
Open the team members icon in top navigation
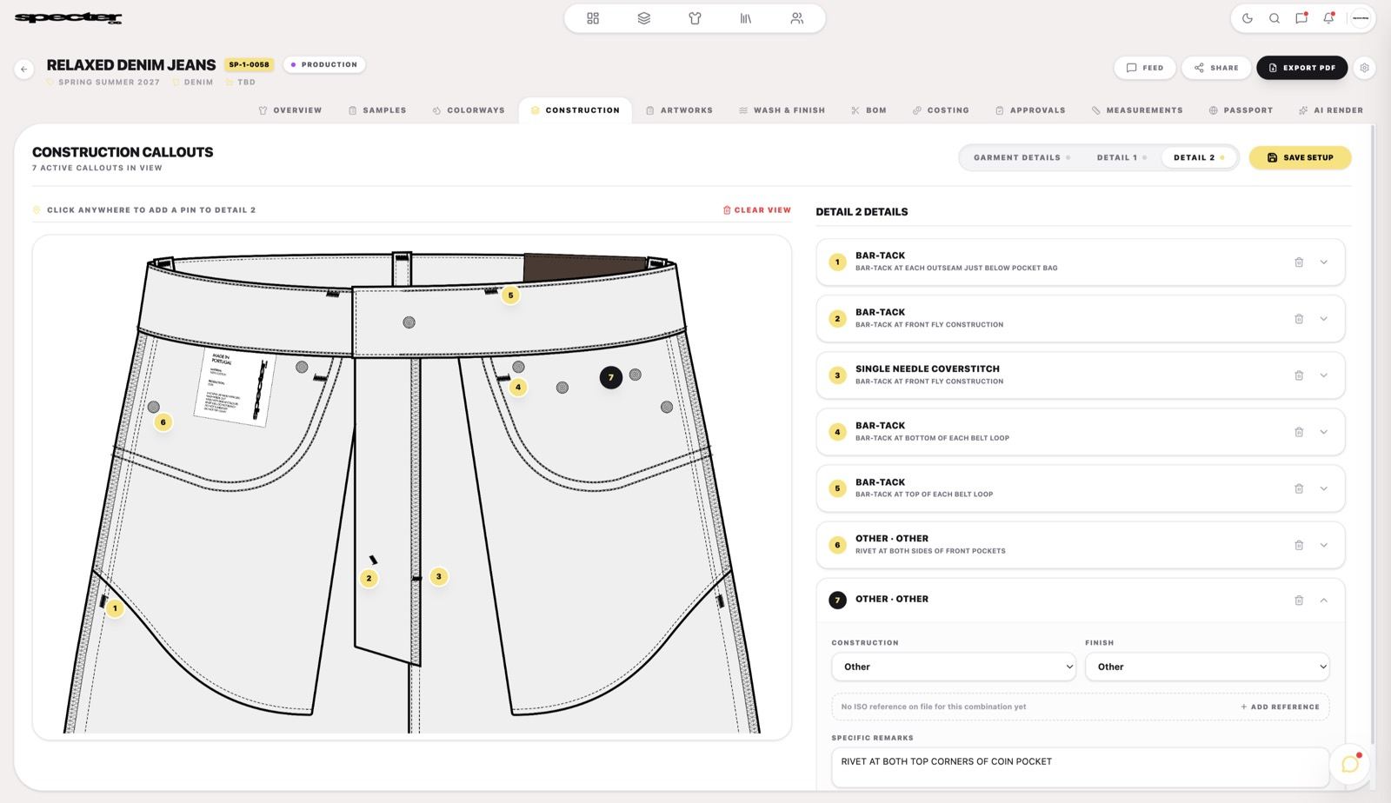coord(797,18)
